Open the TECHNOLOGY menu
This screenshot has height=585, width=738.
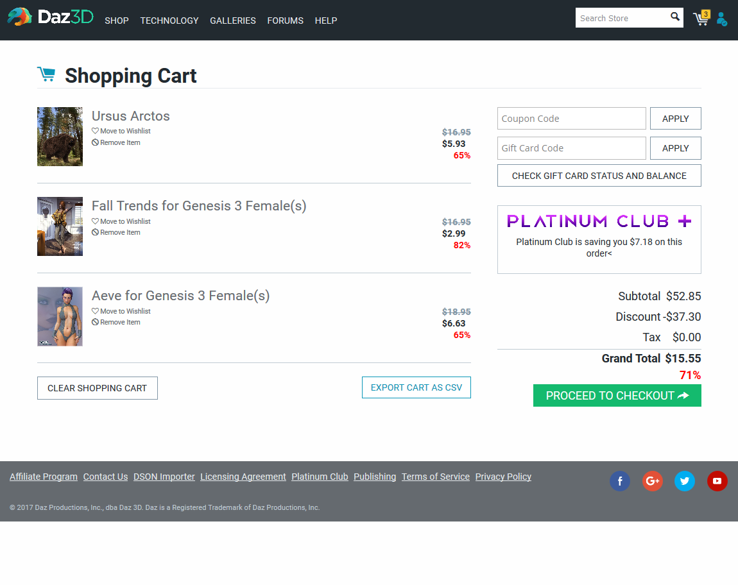point(169,21)
